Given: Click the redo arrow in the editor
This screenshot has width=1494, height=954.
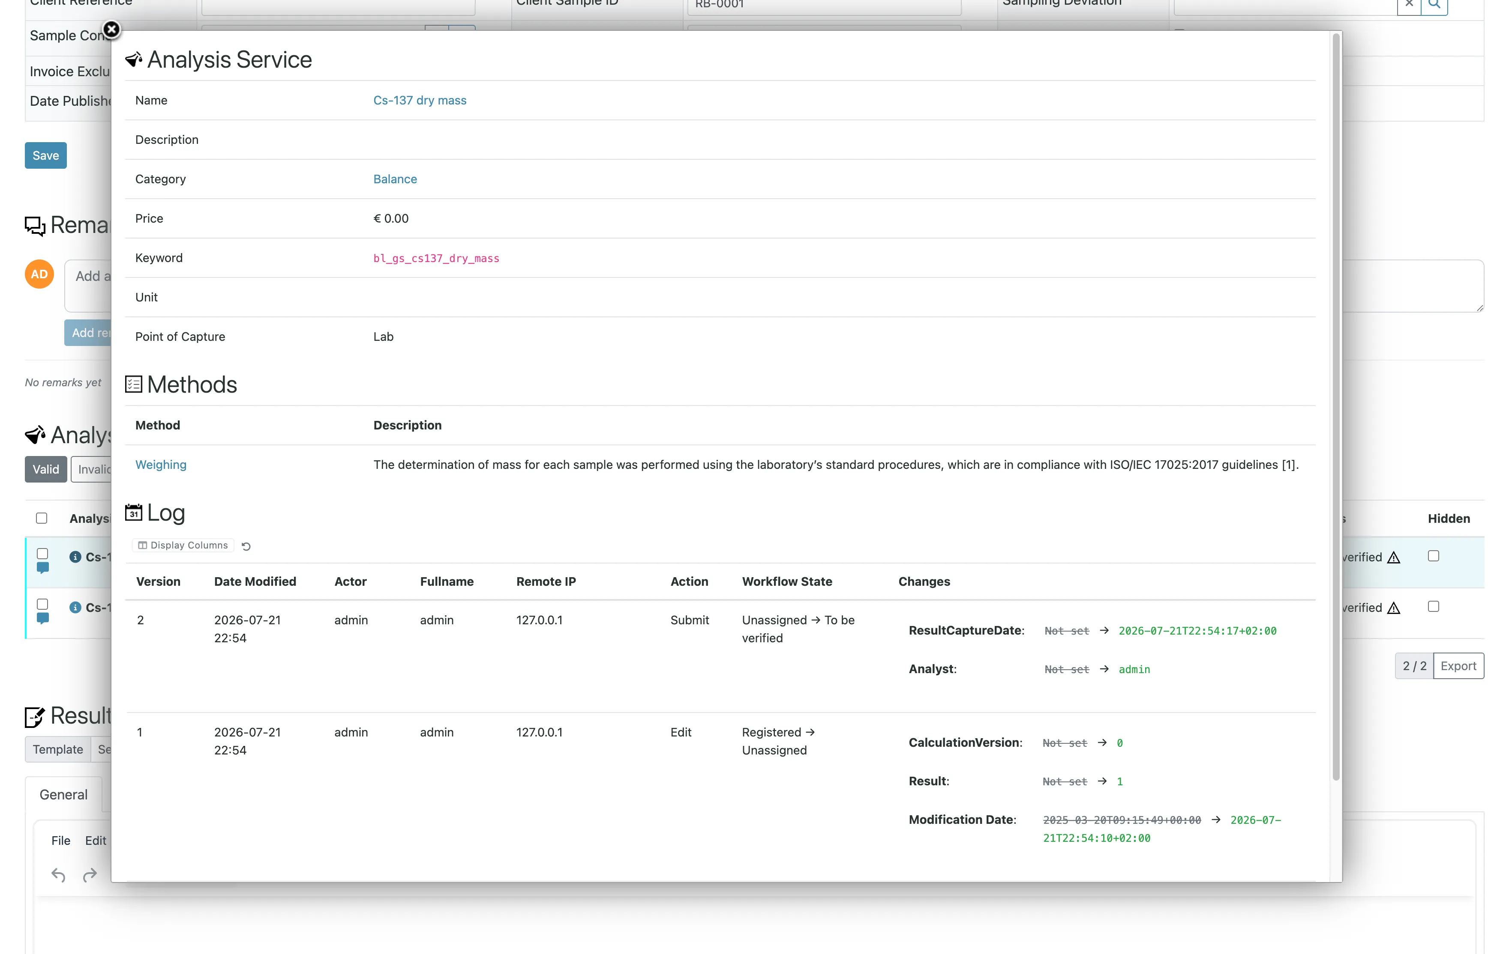Looking at the screenshot, I should 90,875.
